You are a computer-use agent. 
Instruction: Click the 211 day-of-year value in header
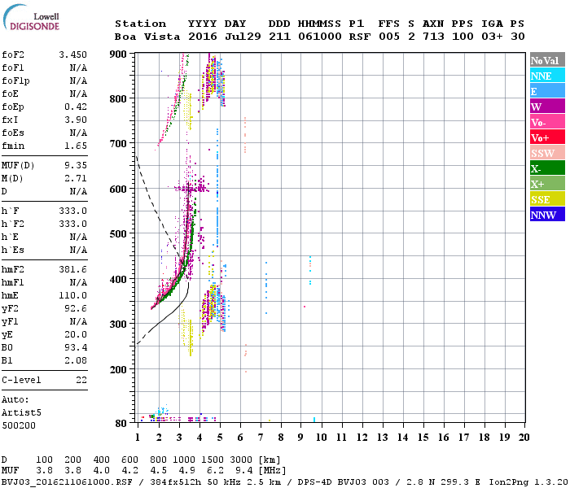click(x=279, y=37)
